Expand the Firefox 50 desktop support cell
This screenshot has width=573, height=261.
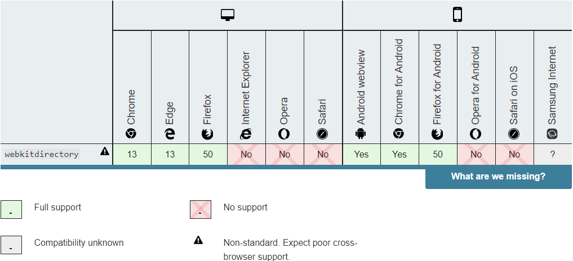pos(208,155)
